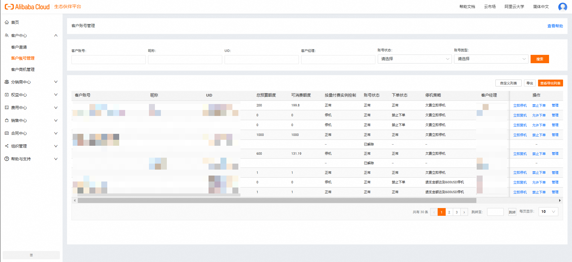
Task: Click the table scrollbar left arrow
Action: click(x=74, y=201)
